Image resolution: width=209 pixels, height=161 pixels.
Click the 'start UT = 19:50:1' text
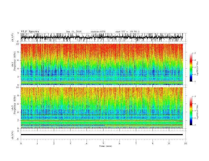(x=127, y=32)
